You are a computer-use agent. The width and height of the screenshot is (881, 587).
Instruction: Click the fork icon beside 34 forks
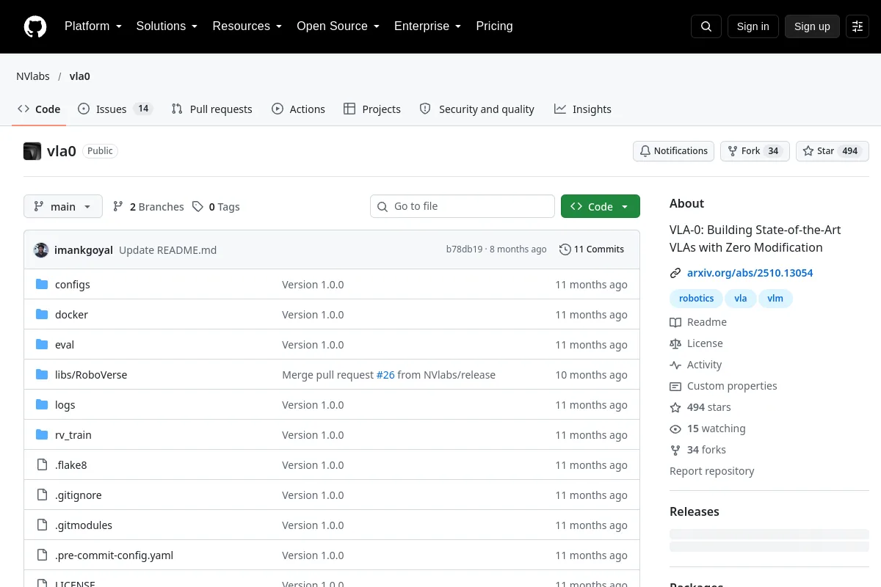tap(675, 450)
